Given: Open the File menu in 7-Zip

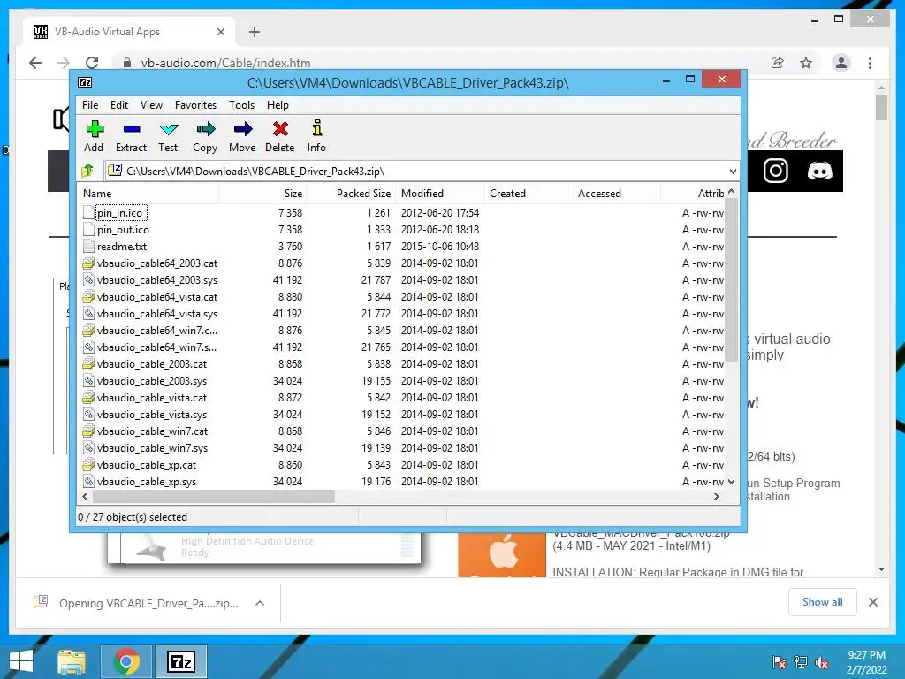Looking at the screenshot, I should (90, 105).
